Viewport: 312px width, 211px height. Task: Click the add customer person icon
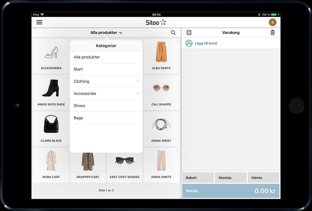point(189,43)
